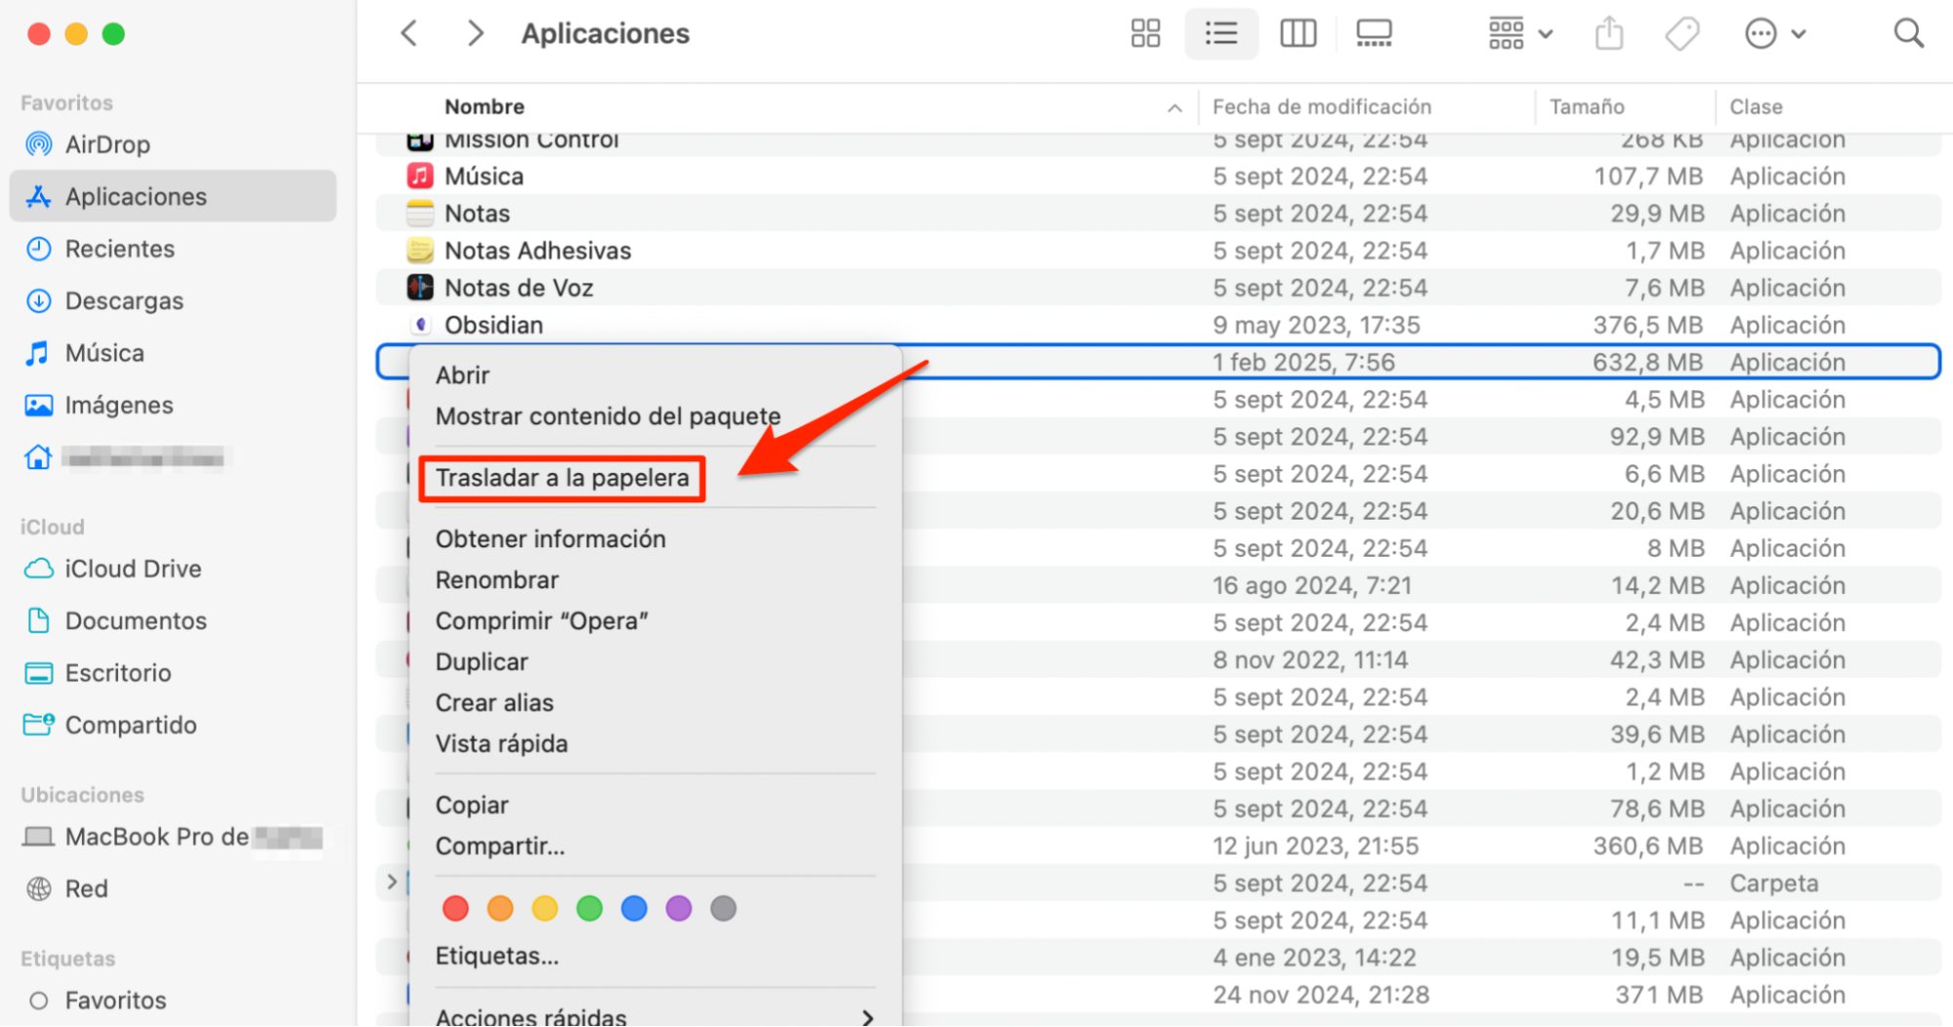Open AirDrop in the sidebar
Screen dimensions: 1953x1027
click(107, 145)
